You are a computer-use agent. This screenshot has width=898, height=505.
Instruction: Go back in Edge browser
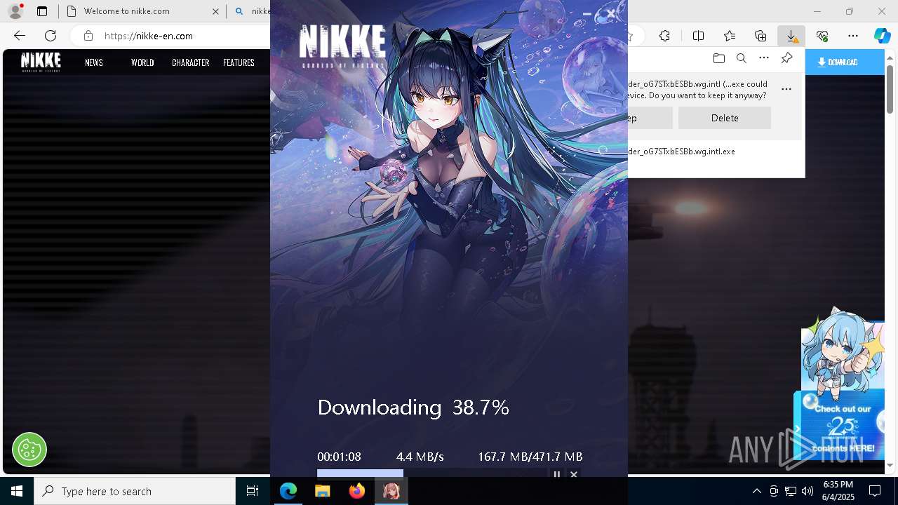click(19, 36)
